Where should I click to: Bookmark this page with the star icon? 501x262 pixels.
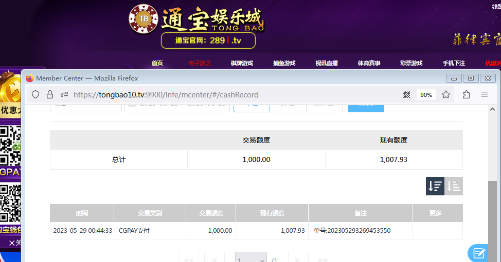(446, 94)
